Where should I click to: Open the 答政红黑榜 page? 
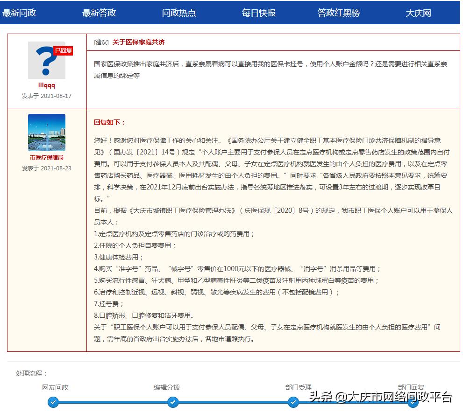[338, 14]
